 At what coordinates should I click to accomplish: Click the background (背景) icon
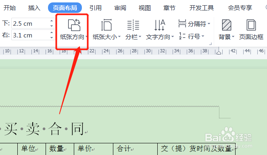click(227, 25)
